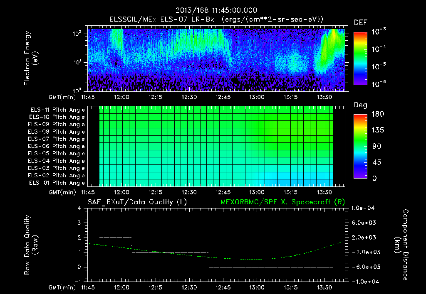
Task: Click the 13:30 tick label under bottom plot
Action: [x=324, y=288]
